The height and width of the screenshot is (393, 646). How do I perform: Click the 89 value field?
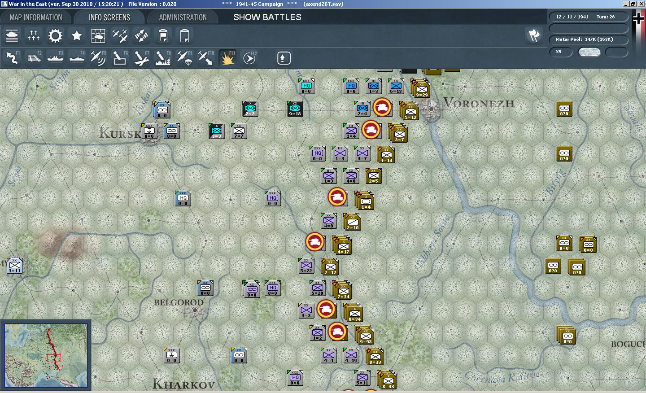561,52
